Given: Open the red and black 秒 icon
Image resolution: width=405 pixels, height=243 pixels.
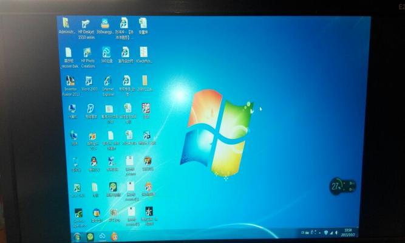Looking at the screenshot, I should point(146,111).
